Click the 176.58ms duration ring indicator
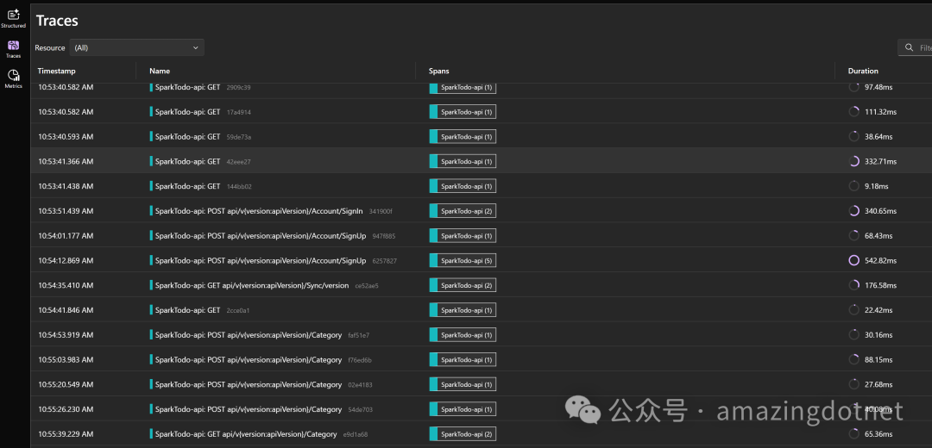This screenshot has height=448, width=932. tap(854, 285)
